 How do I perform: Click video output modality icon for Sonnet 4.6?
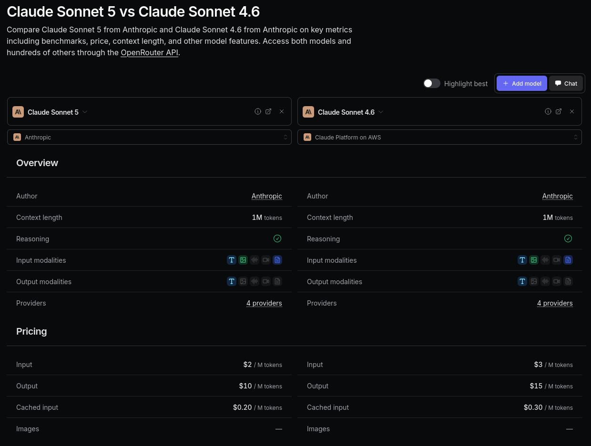point(557,281)
